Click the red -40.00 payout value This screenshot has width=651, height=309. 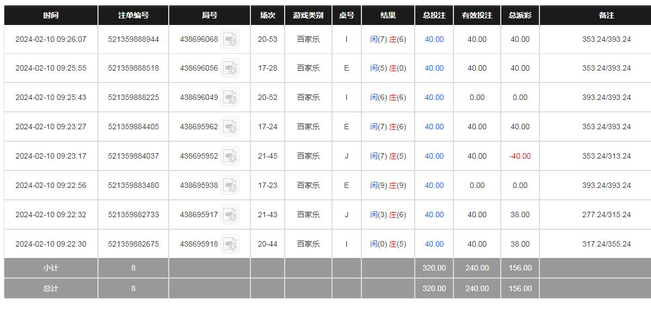click(x=520, y=156)
